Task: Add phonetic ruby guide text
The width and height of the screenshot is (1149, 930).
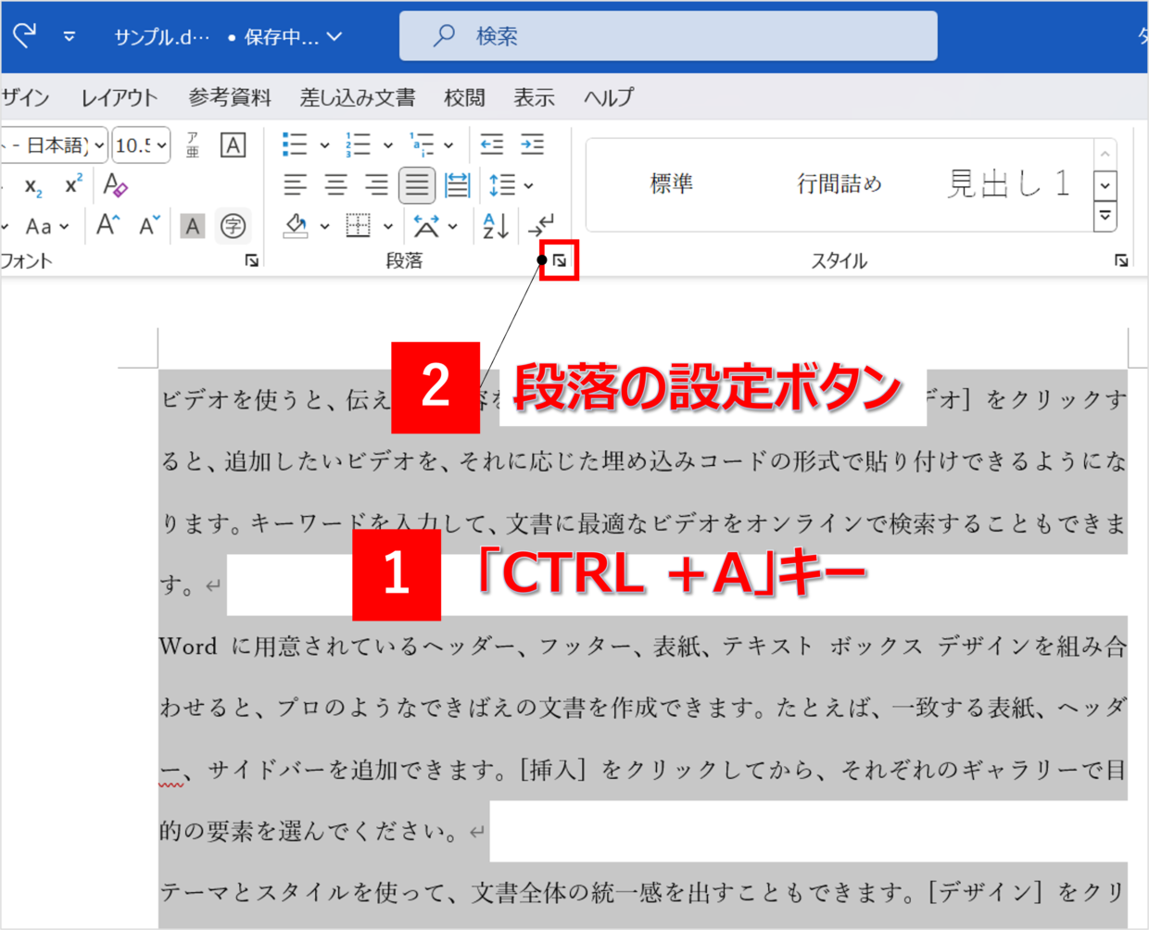Action: pos(191,145)
